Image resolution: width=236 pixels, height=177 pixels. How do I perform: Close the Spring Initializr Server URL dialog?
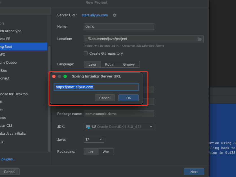54,76
